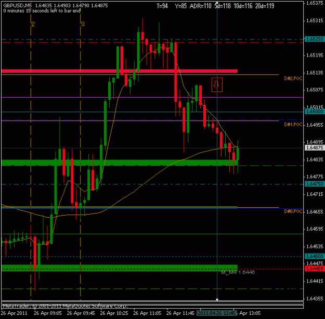Select the vertical line's bottom anchor handle
The height and width of the screenshot is (319, 325).
coord(217,300)
